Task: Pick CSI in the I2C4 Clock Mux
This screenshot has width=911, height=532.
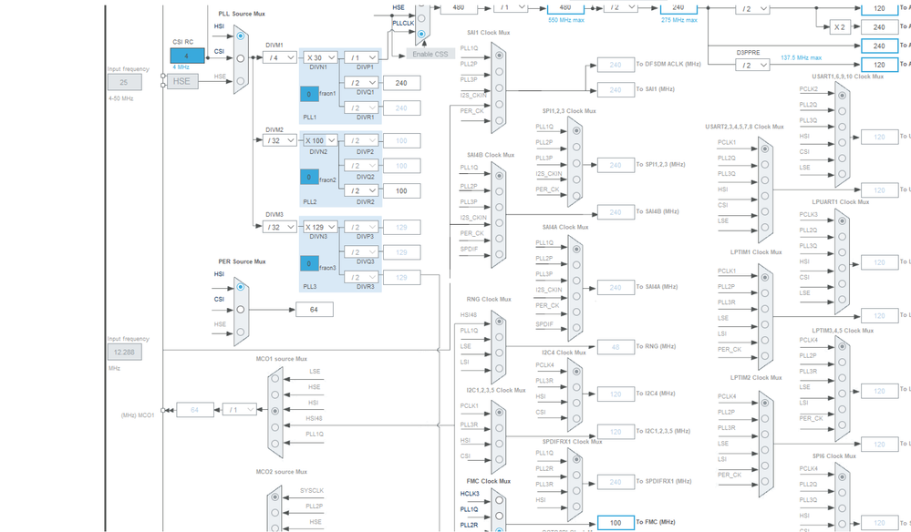Action: click(576, 418)
